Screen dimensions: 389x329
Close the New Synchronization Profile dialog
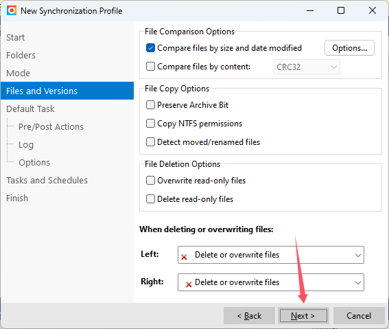[x=372, y=10]
